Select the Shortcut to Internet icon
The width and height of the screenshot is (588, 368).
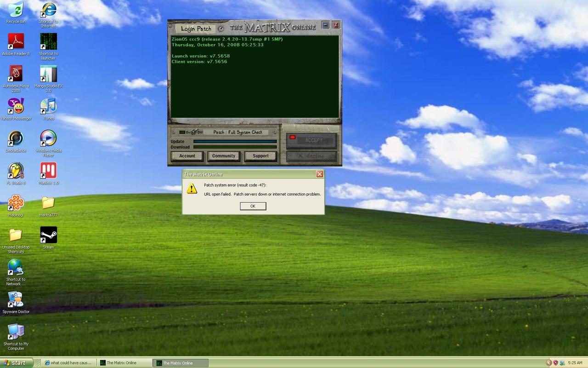(48, 15)
